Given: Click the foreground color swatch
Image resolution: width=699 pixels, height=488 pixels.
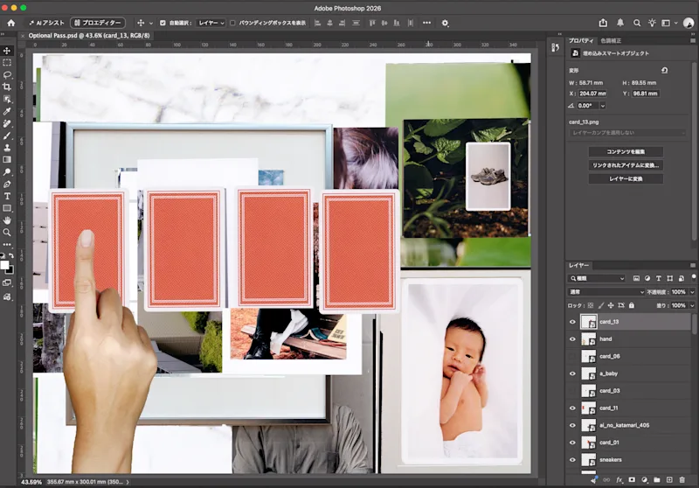Looking at the screenshot, I should click(x=4, y=265).
